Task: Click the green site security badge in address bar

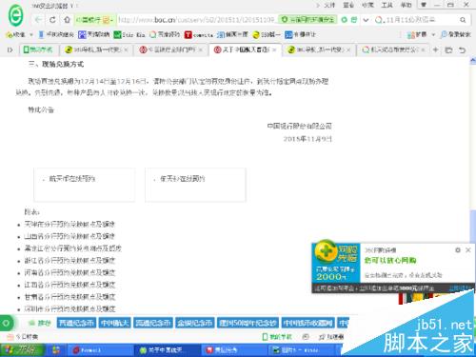Action: point(307,20)
